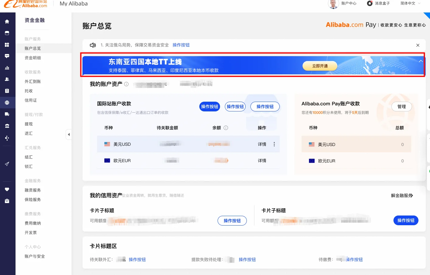Open the three-dot menu for 美元USD row
Viewport: 430px width, 275px height.
coord(274,144)
